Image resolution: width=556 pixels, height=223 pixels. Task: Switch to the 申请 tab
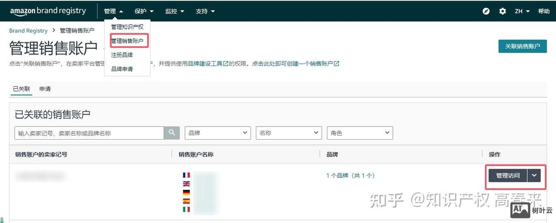[x=45, y=89]
